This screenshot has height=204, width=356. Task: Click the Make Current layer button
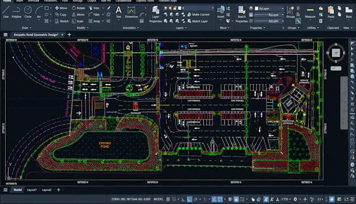pyautogui.click(x=198, y=15)
